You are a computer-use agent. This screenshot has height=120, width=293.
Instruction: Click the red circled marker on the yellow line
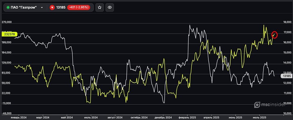275,35
